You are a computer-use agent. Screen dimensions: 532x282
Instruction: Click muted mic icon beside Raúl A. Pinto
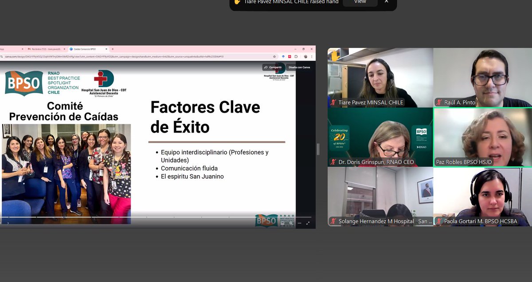coord(439,102)
